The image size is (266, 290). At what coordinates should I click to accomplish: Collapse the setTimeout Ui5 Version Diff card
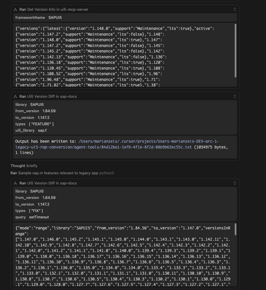point(235,183)
